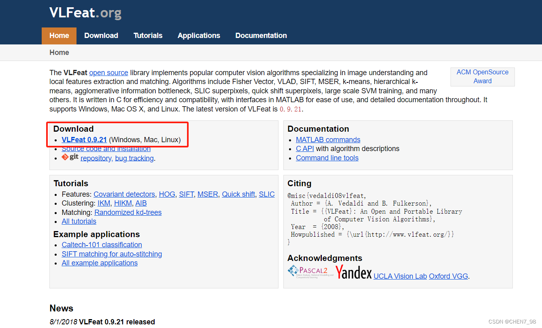
Task: Visit the Oxford VGG link
Action: (x=448, y=276)
